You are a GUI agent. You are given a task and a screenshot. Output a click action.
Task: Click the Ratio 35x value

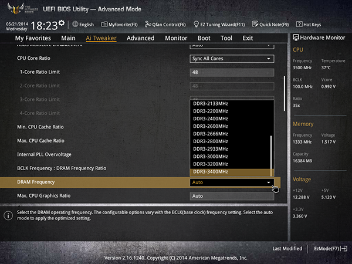pyautogui.click(x=296, y=106)
